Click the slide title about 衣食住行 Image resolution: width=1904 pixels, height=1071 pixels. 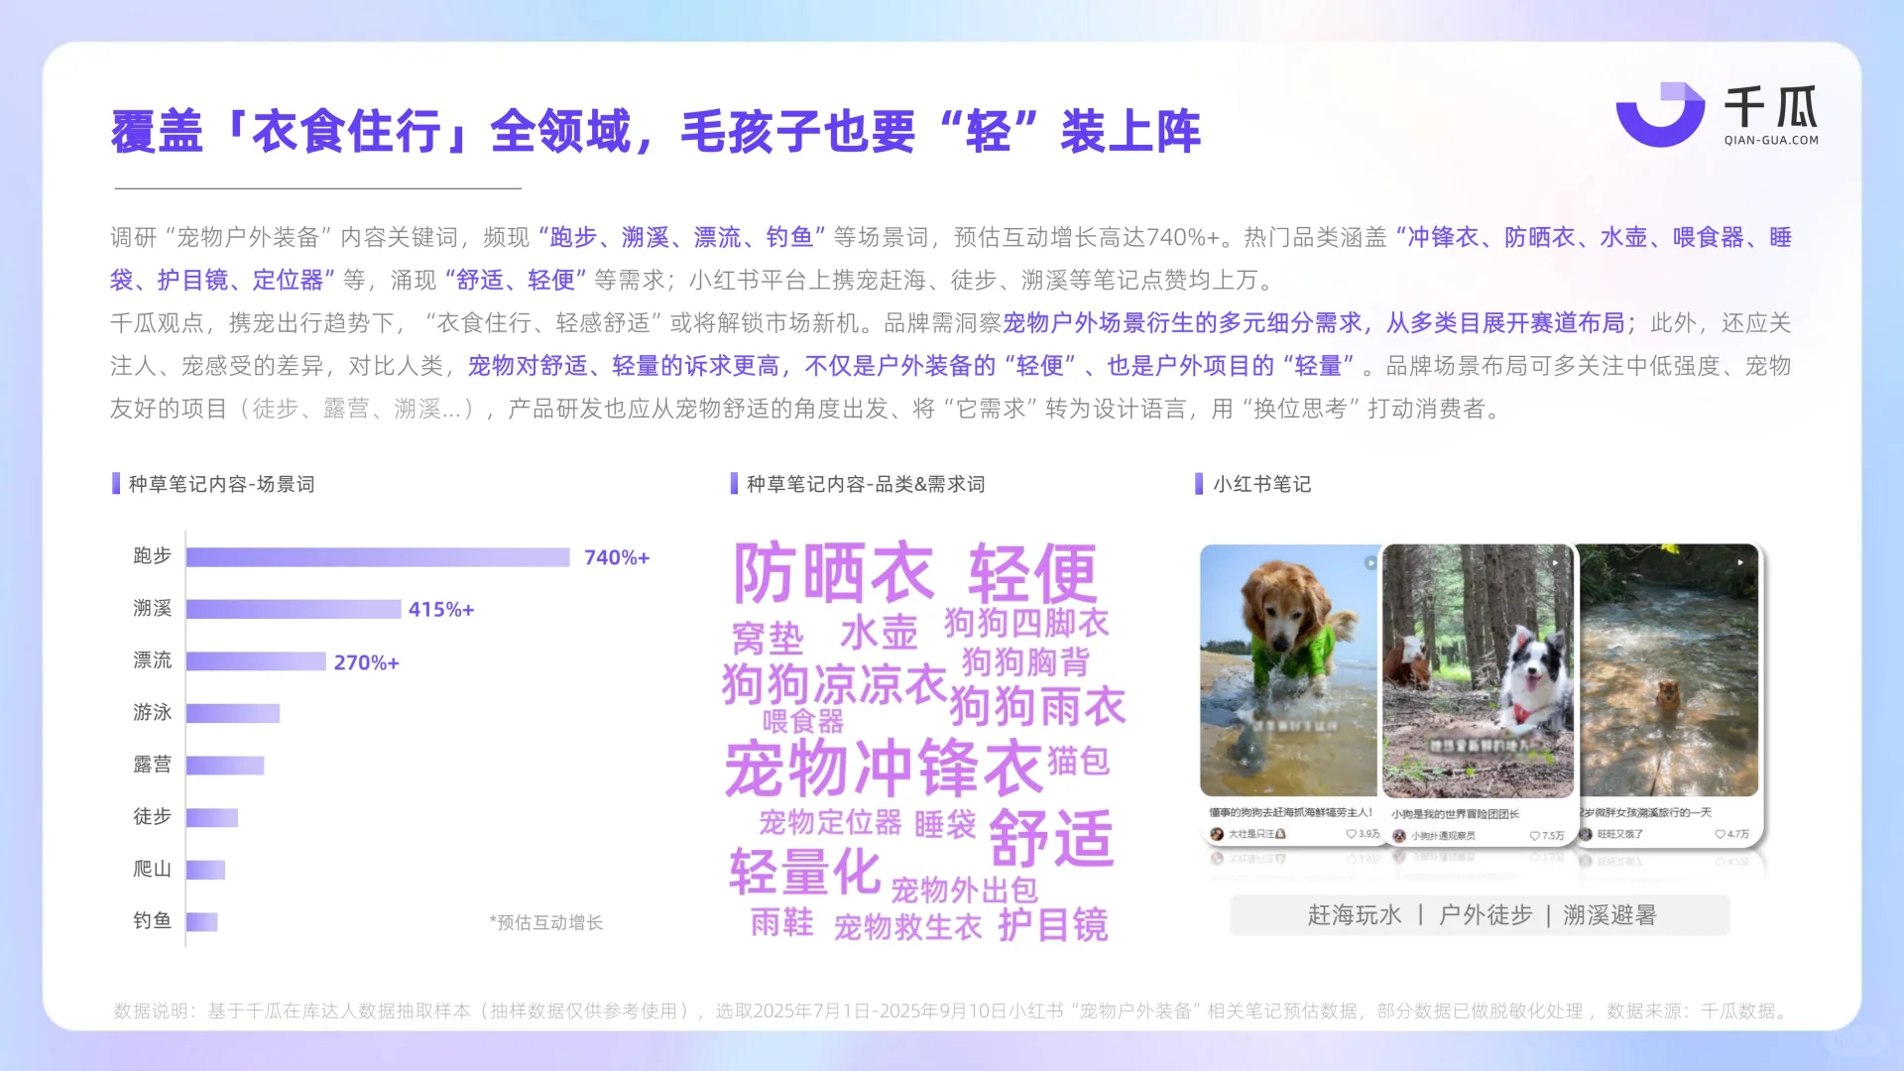click(655, 132)
